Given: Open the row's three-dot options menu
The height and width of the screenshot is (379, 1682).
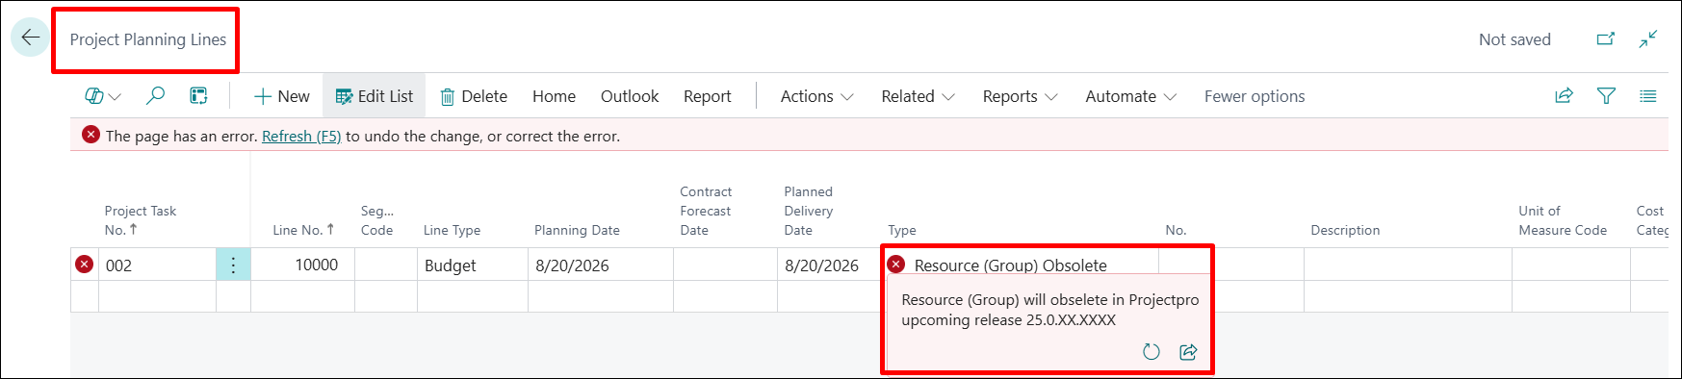Looking at the screenshot, I should 233,265.
